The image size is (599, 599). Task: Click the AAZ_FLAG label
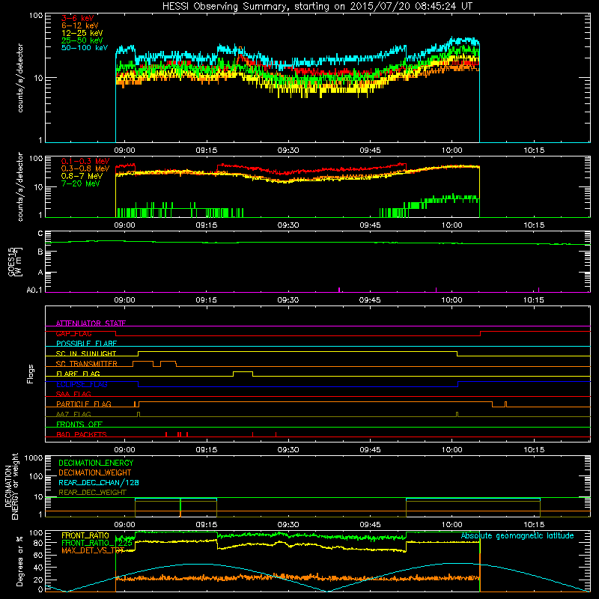[x=73, y=414]
